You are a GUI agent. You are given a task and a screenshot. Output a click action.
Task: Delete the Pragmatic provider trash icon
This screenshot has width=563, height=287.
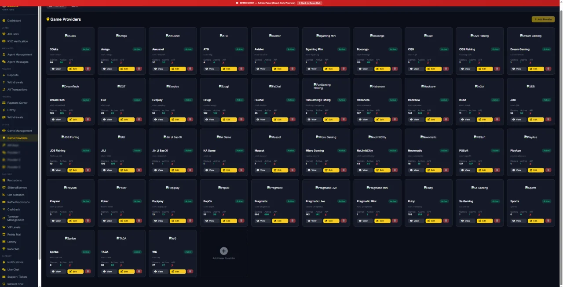pos(292,221)
